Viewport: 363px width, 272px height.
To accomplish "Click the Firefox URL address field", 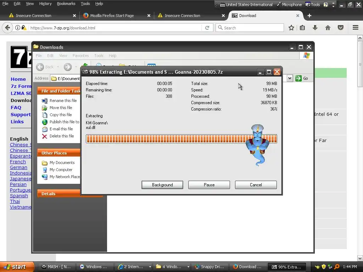I will [x=115, y=28].
